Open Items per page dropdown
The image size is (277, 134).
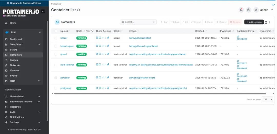click(267, 99)
